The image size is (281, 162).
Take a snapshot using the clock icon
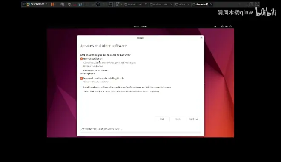click(69, 4)
